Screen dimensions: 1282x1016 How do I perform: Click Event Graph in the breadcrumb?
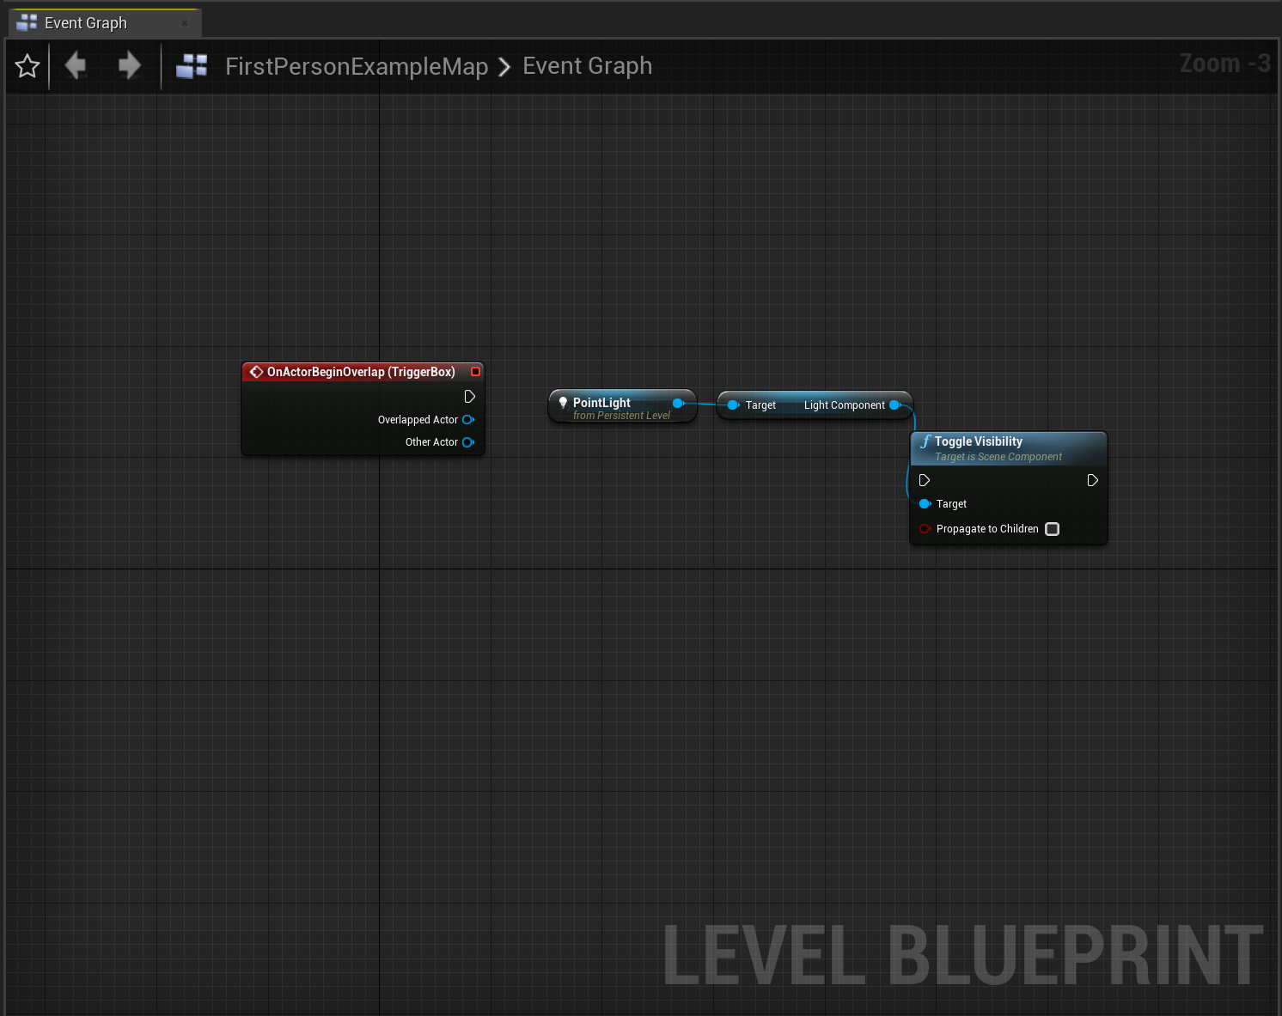tap(587, 66)
